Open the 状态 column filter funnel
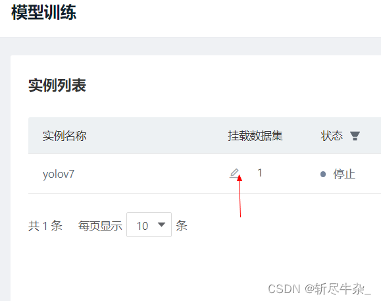The width and height of the screenshot is (381, 301). [355, 136]
